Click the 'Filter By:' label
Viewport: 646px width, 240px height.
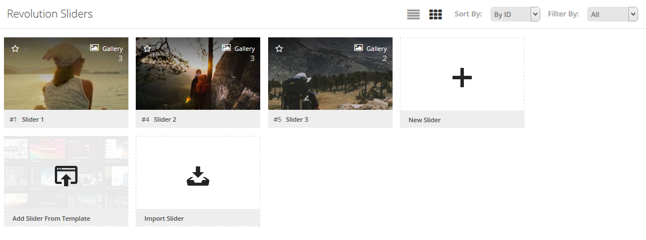[x=563, y=14]
